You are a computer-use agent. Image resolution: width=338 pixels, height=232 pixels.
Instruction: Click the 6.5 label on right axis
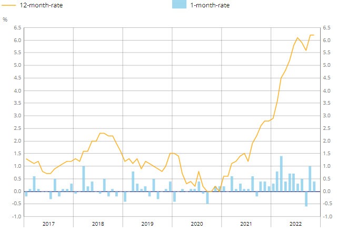click(326, 28)
